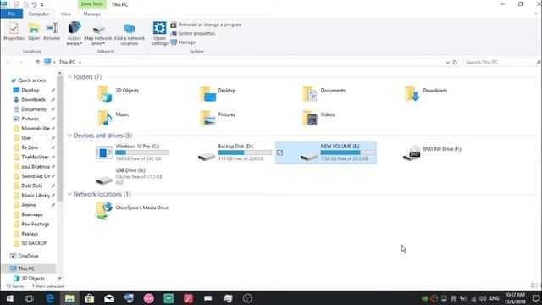Select ChiroSpiro's Media Drive network location
The image size is (542, 305).
(132, 211)
